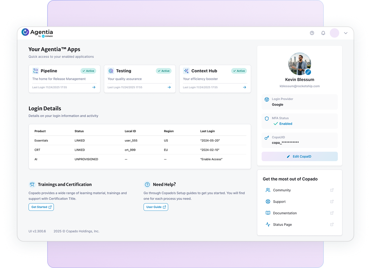This screenshot has height=268, width=371.
Task: Select the Essentials product row cell
Action: click(41, 140)
